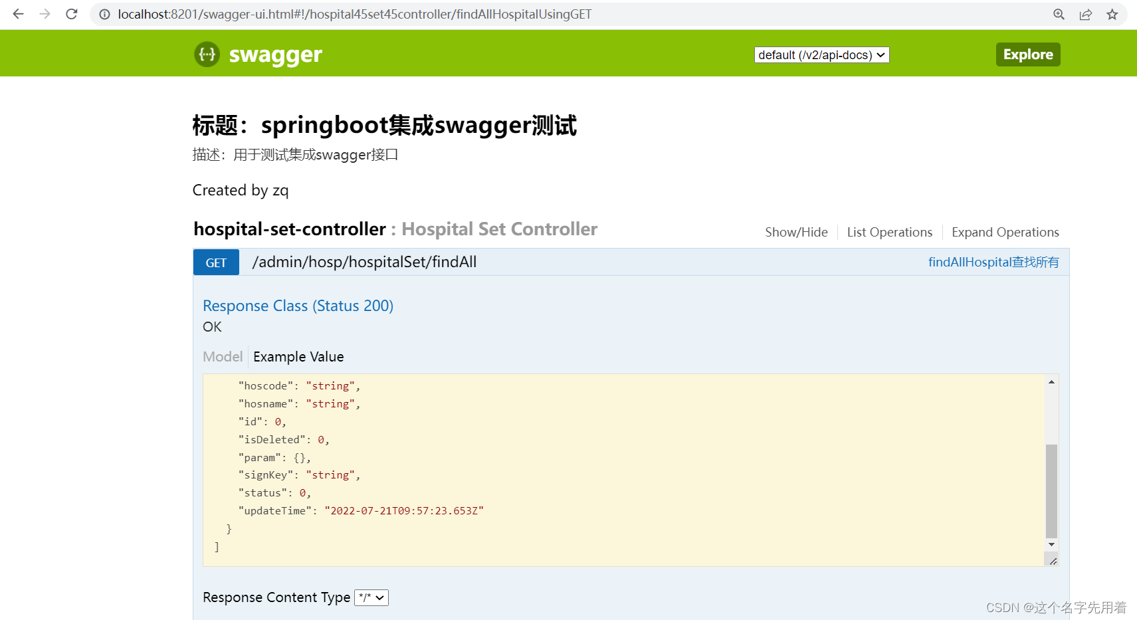The height and width of the screenshot is (620, 1137).
Task: Click the "updateTime" line in example JSON
Action: [x=361, y=510]
